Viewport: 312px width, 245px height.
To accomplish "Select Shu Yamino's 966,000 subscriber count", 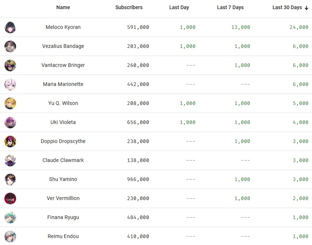I will click(138, 180).
